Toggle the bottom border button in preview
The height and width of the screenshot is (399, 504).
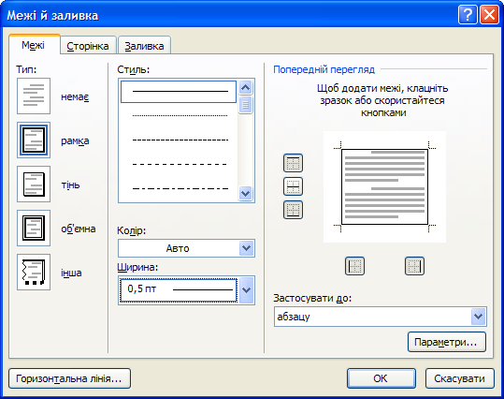[x=293, y=210]
